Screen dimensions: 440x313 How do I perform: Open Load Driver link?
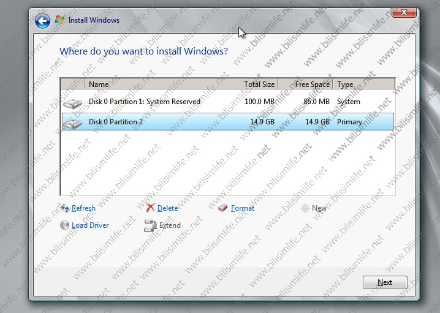(x=90, y=225)
